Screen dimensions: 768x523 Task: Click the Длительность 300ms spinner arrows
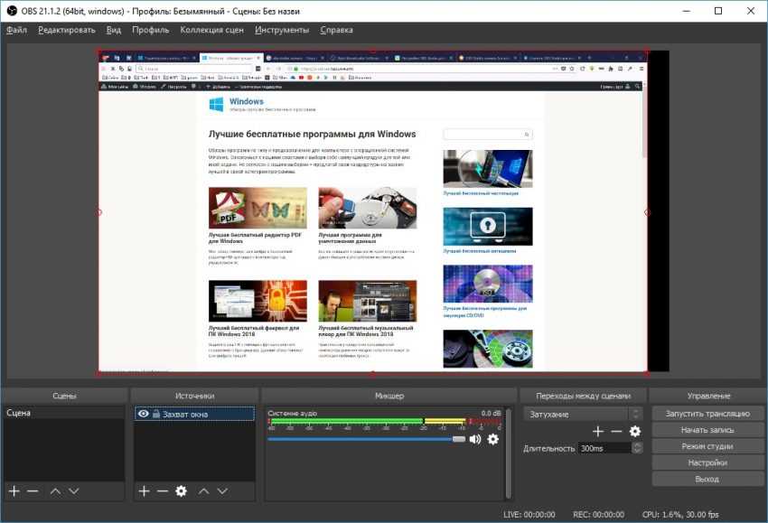pyautogui.click(x=636, y=448)
